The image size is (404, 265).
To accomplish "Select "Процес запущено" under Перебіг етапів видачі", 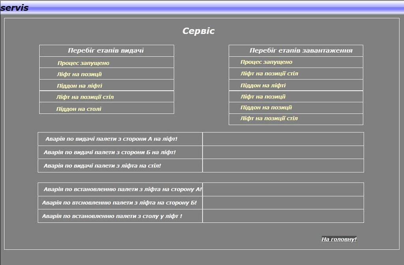I will 83,63.
